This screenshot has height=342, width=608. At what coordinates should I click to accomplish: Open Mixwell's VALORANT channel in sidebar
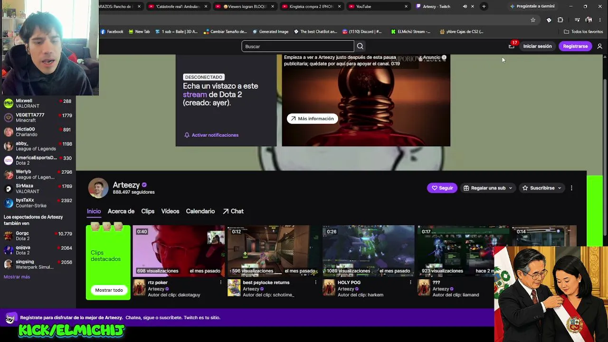coord(38,104)
